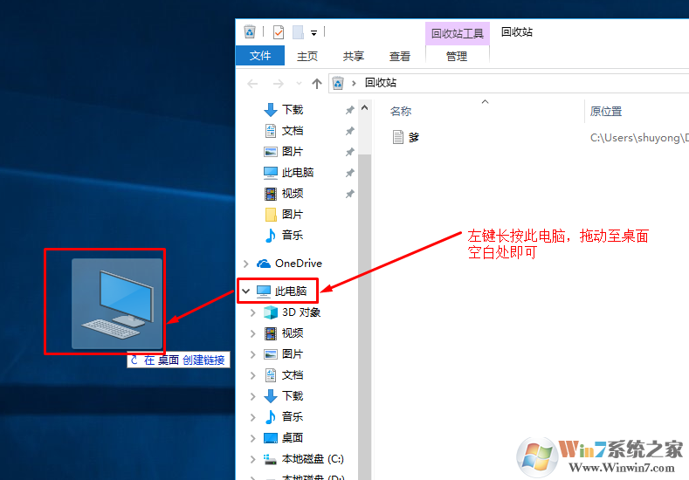Expand the OneDrive tree node
This screenshot has height=480, width=689.
point(246,264)
